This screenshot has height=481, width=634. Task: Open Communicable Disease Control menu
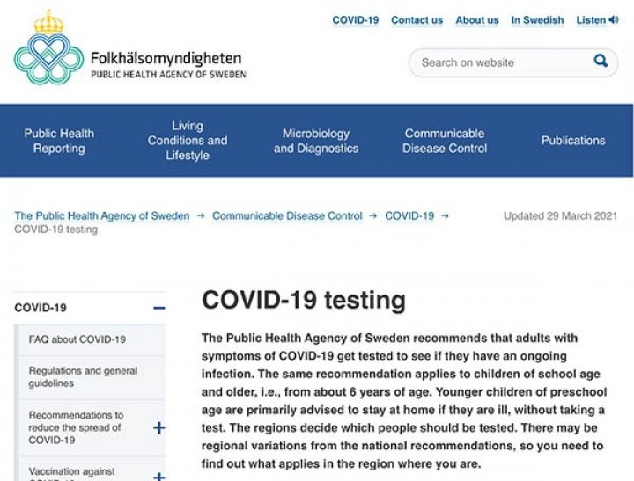(445, 141)
